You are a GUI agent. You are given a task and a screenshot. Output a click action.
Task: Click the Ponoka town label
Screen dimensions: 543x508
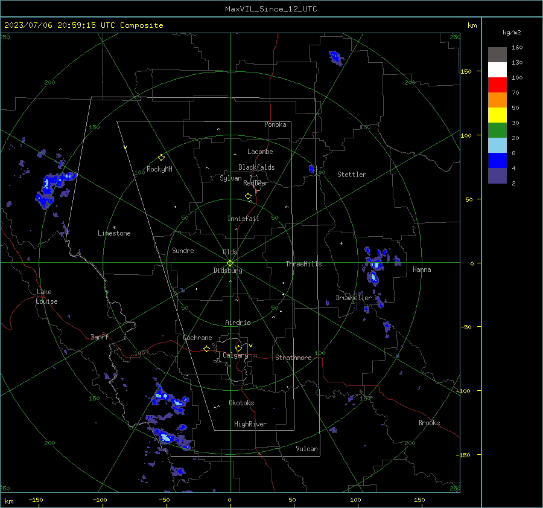coord(275,124)
